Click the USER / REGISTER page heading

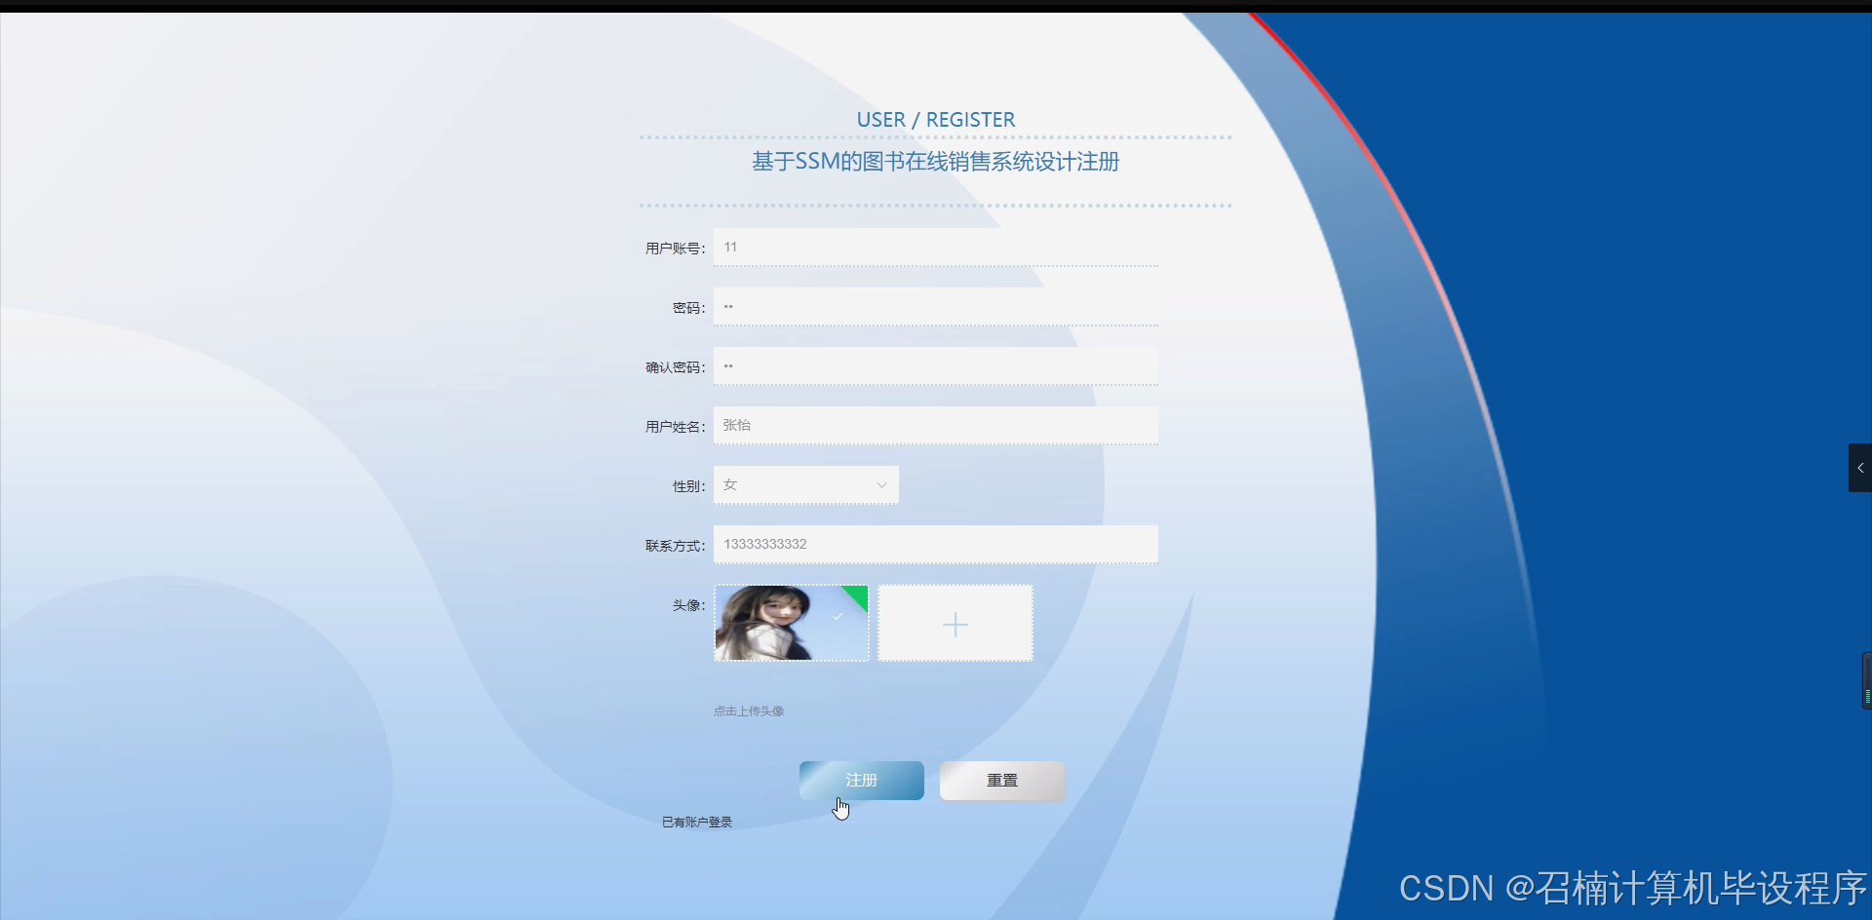935,119
